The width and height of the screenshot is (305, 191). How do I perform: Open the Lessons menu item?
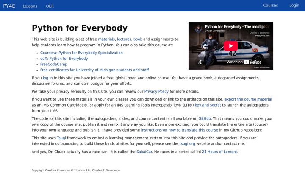click(x=30, y=6)
